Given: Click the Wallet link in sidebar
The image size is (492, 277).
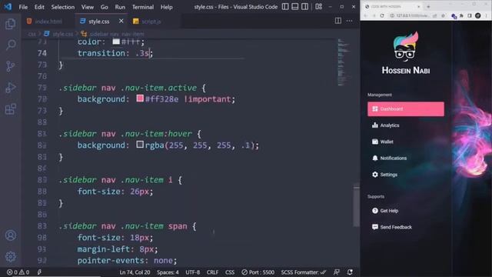Looking at the screenshot, I should pos(387,142).
